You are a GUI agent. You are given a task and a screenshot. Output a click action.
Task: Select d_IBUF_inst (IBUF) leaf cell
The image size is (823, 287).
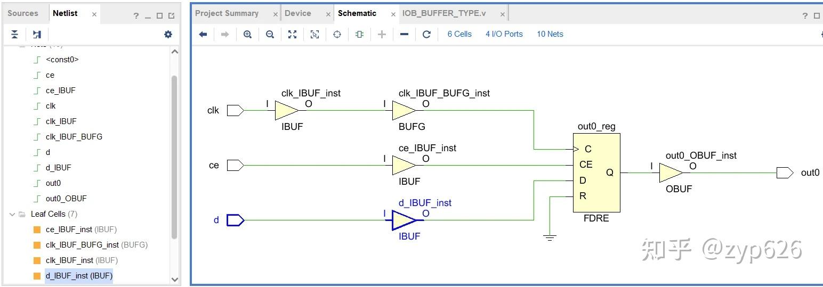click(79, 276)
